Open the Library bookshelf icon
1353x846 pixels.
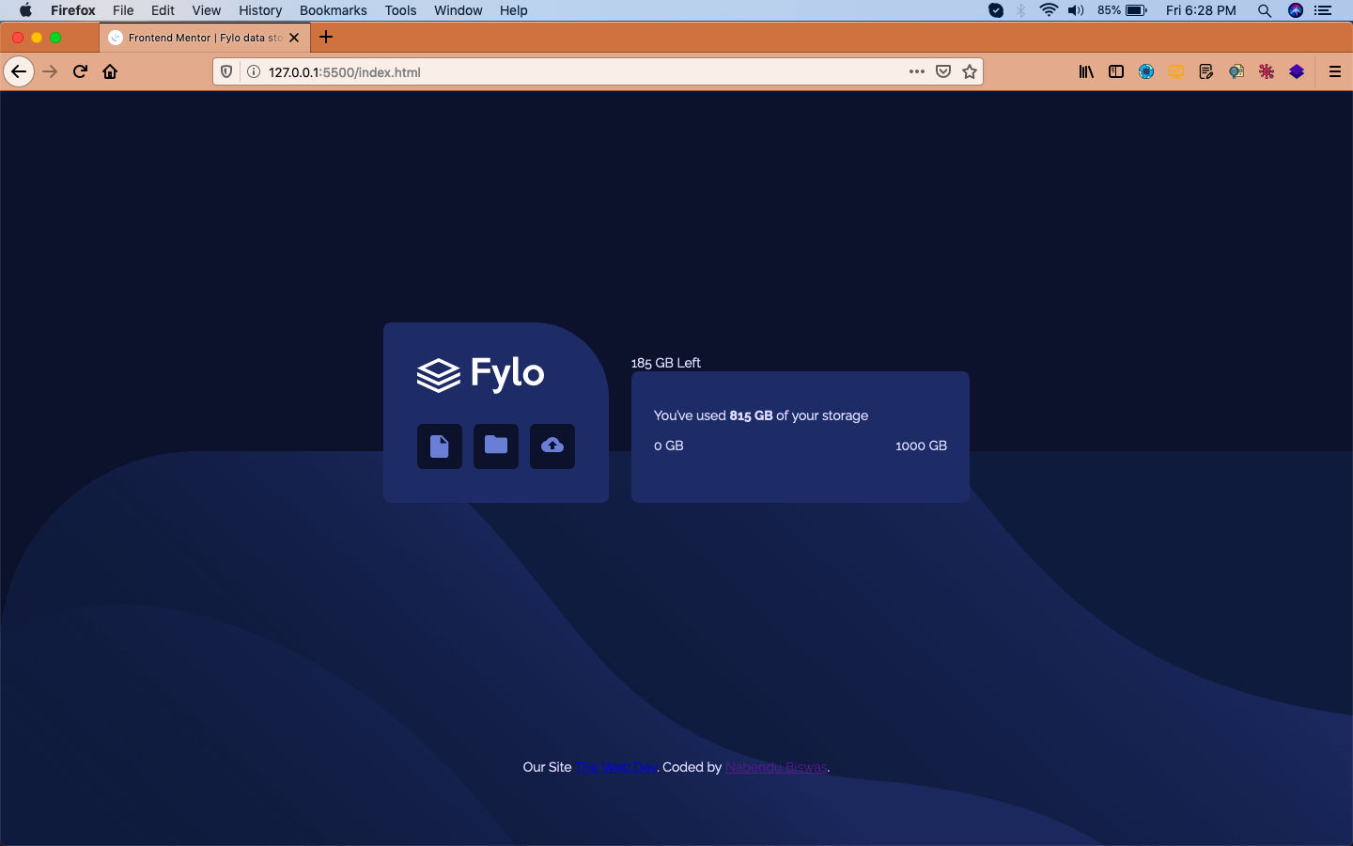(x=1086, y=71)
